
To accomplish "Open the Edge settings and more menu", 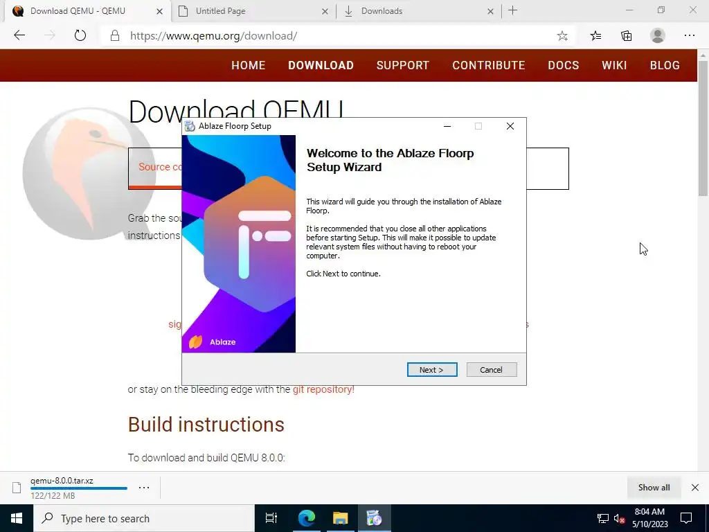I will click(x=689, y=36).
